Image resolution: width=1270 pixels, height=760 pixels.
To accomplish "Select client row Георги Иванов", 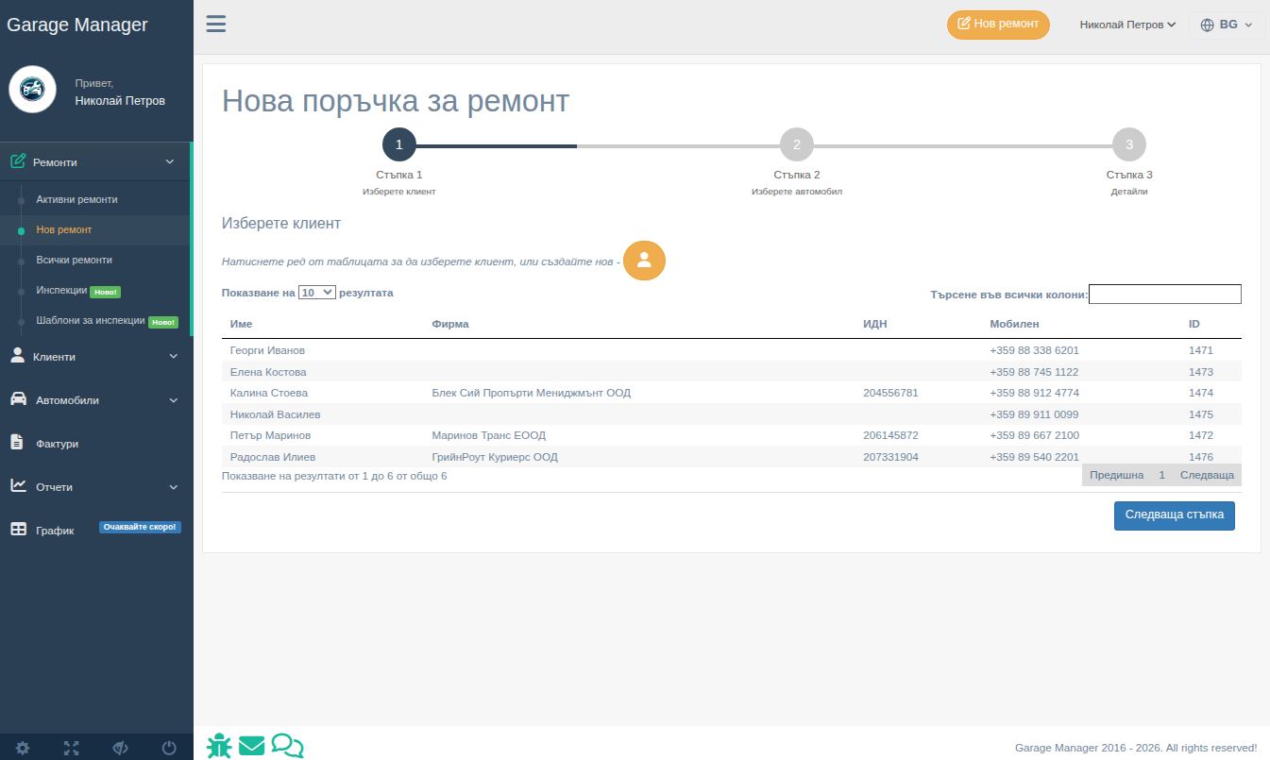I will pos(732,350).
